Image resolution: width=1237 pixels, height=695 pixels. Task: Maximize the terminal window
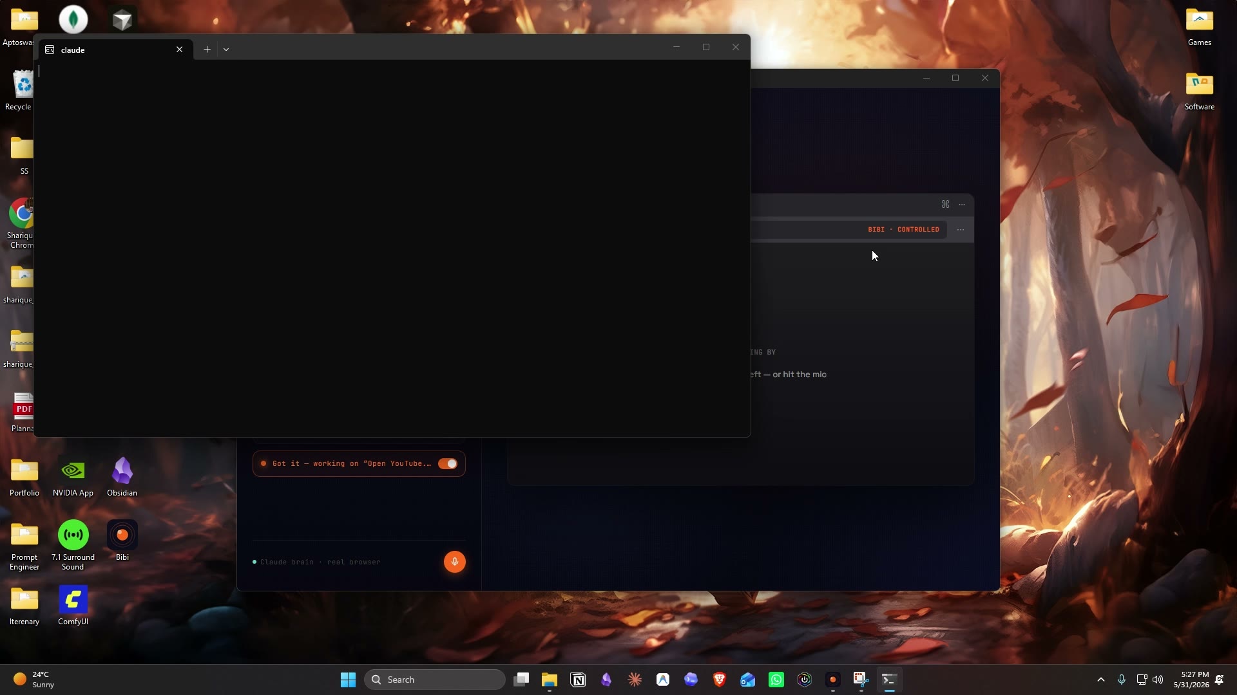click(706, 47)
